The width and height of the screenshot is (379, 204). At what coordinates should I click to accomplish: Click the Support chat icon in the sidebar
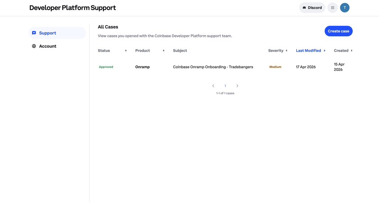34,33
